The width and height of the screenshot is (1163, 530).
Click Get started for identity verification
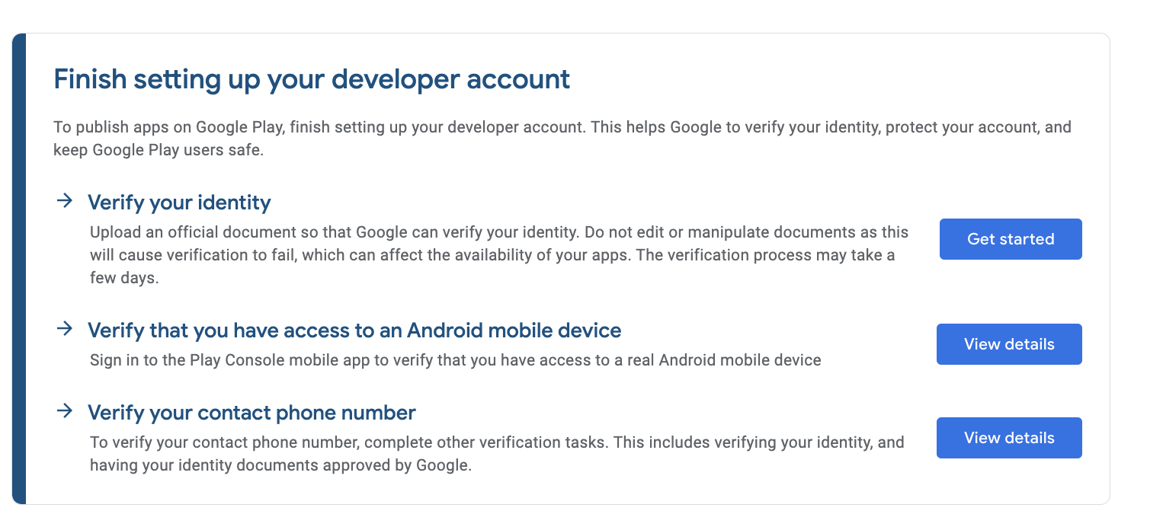1011,239
